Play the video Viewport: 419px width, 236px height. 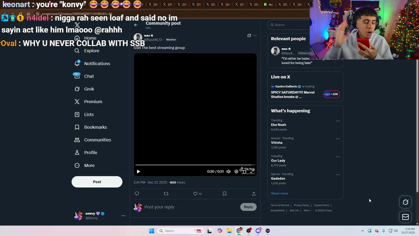pos(138,171)
